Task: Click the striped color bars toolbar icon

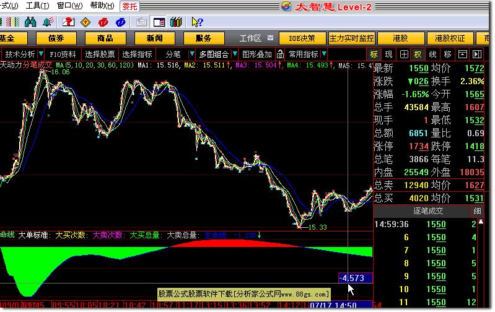Action: [12, 22]
